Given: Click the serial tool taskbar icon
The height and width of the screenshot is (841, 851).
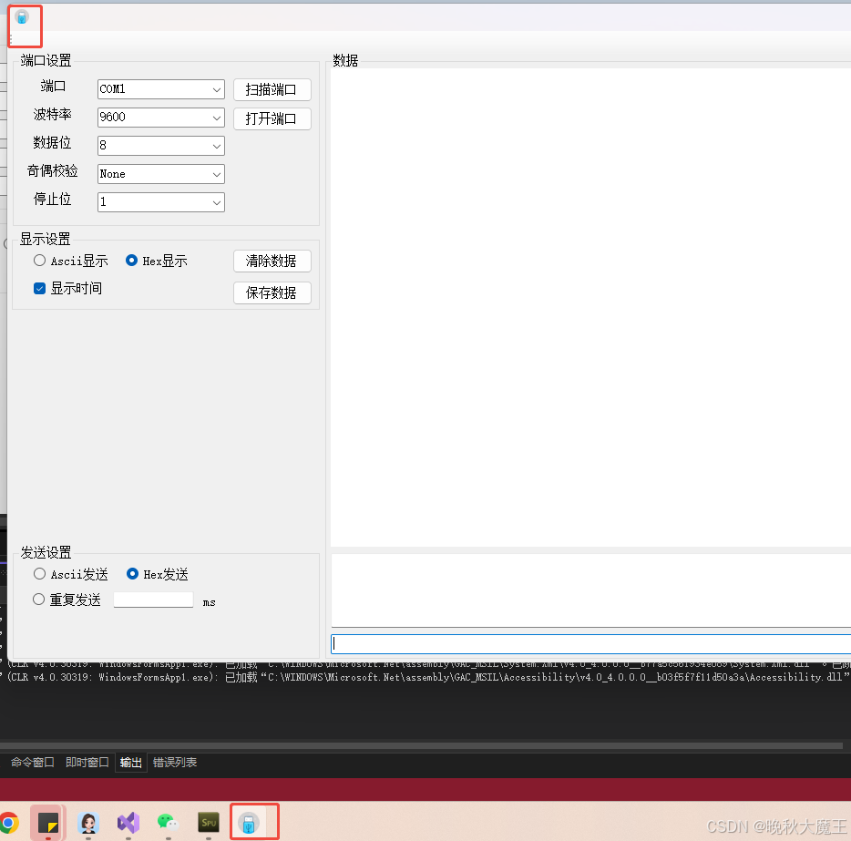Looking at the screenshot, I should point(249,823).
